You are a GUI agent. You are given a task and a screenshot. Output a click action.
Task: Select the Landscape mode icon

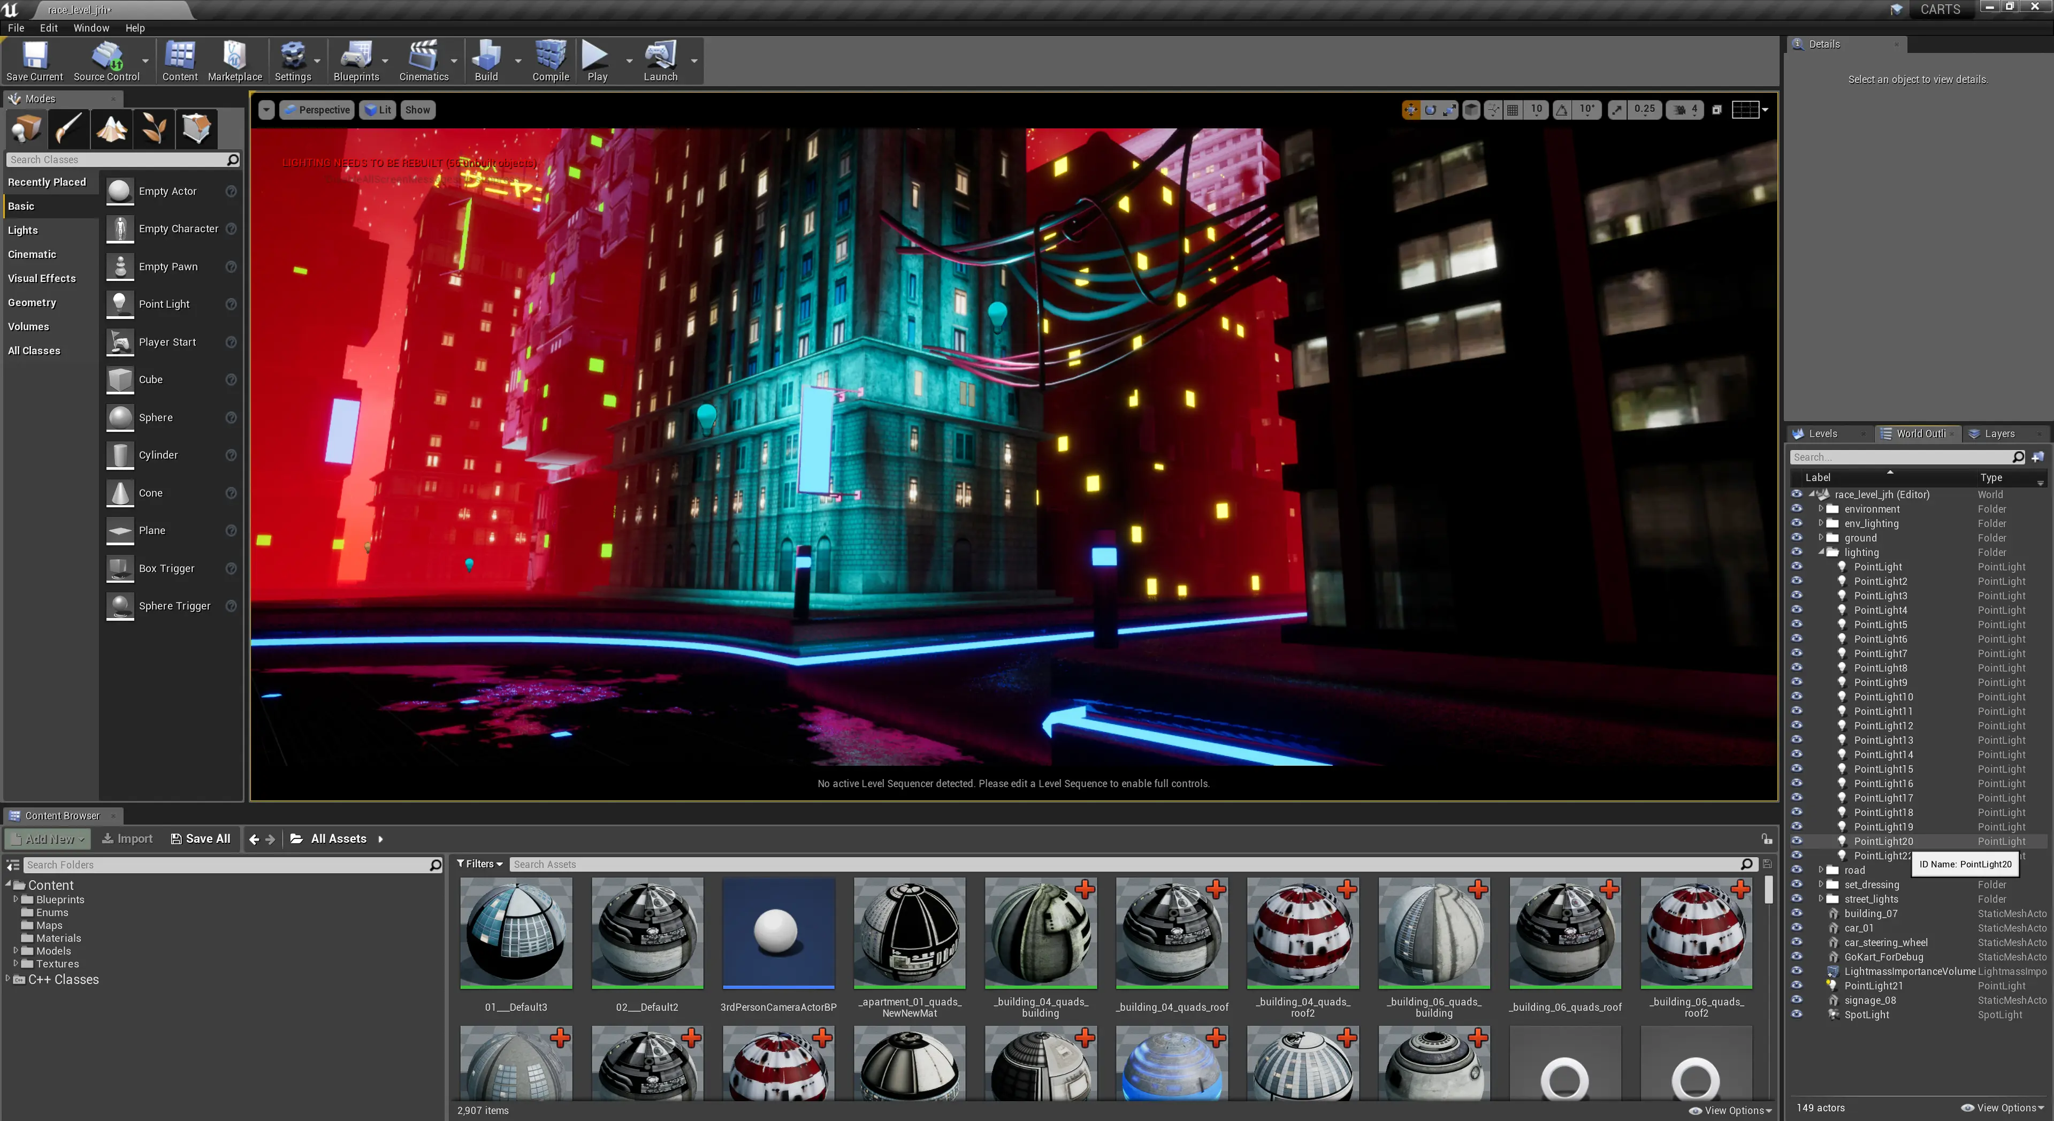tap(111, 128)
